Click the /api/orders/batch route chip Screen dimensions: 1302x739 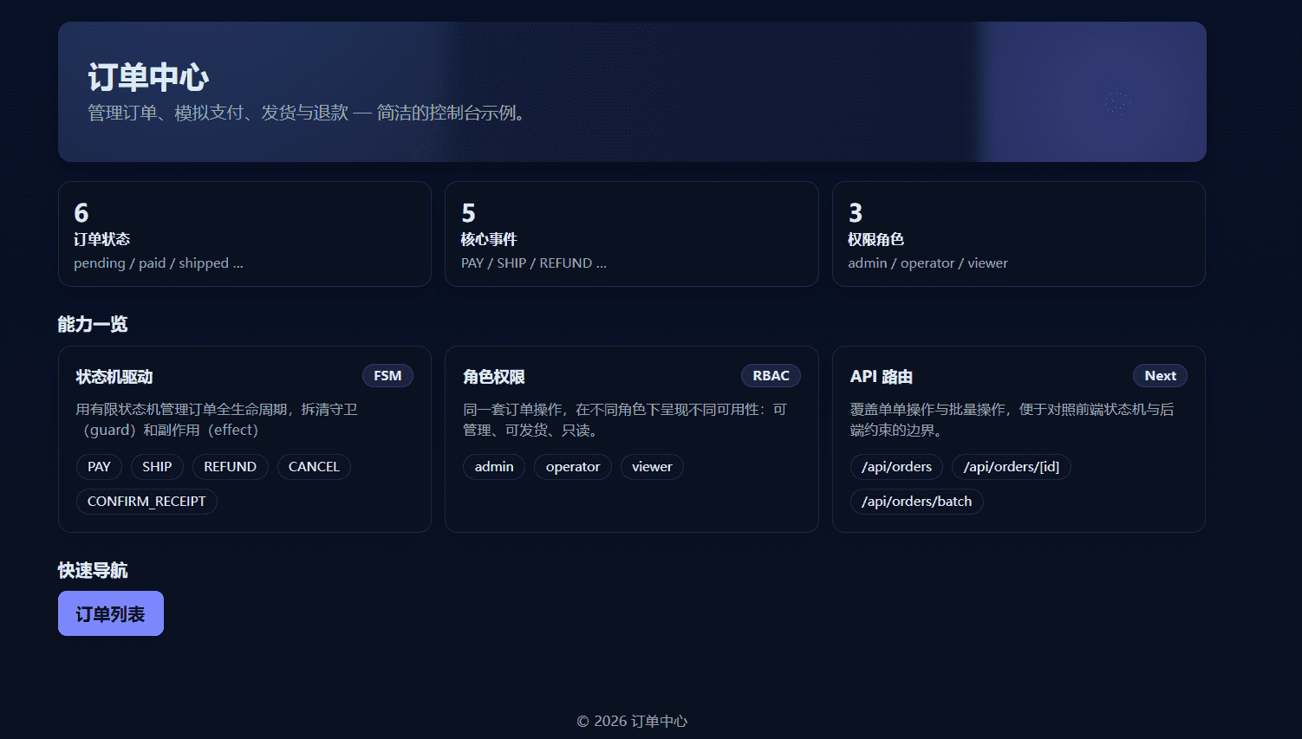(916, 502)
